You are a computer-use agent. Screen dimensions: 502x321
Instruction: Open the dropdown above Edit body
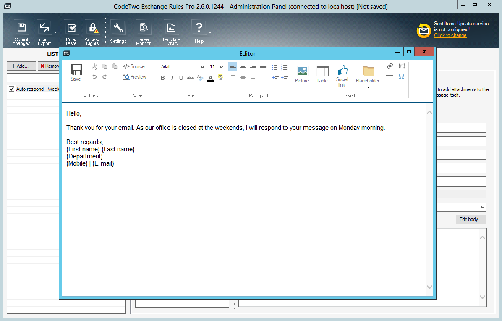click(x=461, y=207)
